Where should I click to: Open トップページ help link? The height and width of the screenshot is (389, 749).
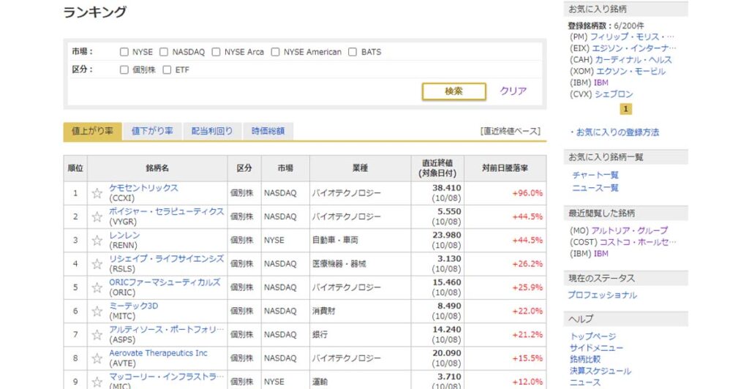pos(592,336)
